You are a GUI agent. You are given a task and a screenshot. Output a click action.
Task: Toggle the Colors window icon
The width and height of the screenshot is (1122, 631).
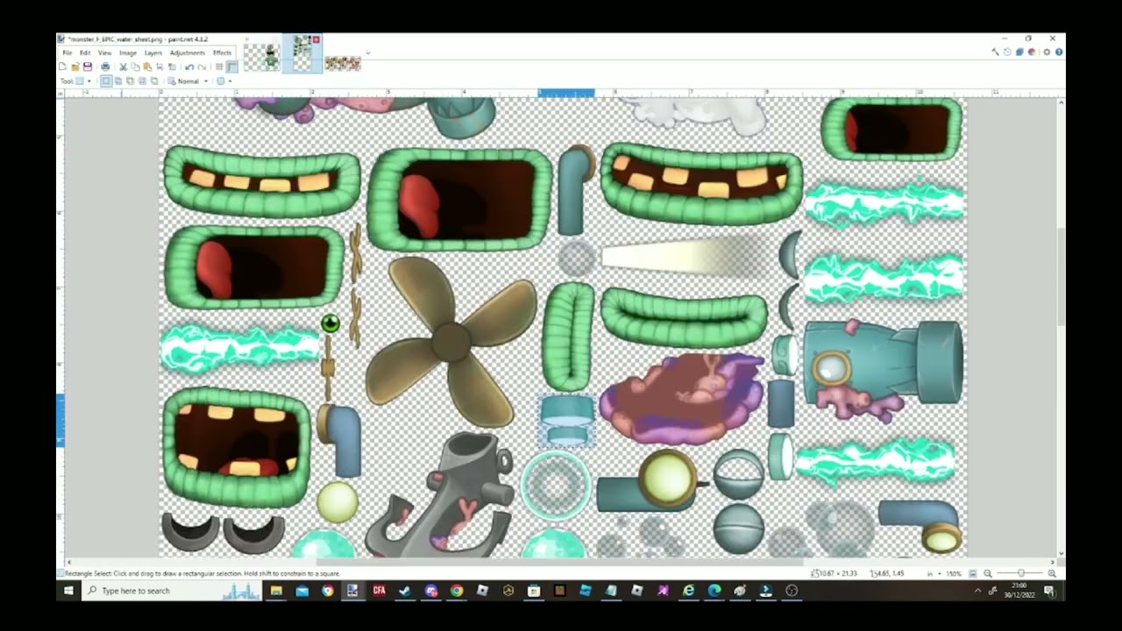click(1032, 52)
